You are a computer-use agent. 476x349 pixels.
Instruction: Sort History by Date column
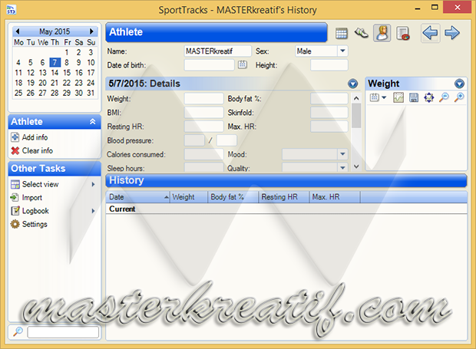click(x=138, y=197)
